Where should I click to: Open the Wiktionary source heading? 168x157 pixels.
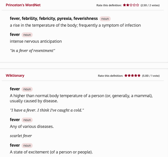click(15, 75)
